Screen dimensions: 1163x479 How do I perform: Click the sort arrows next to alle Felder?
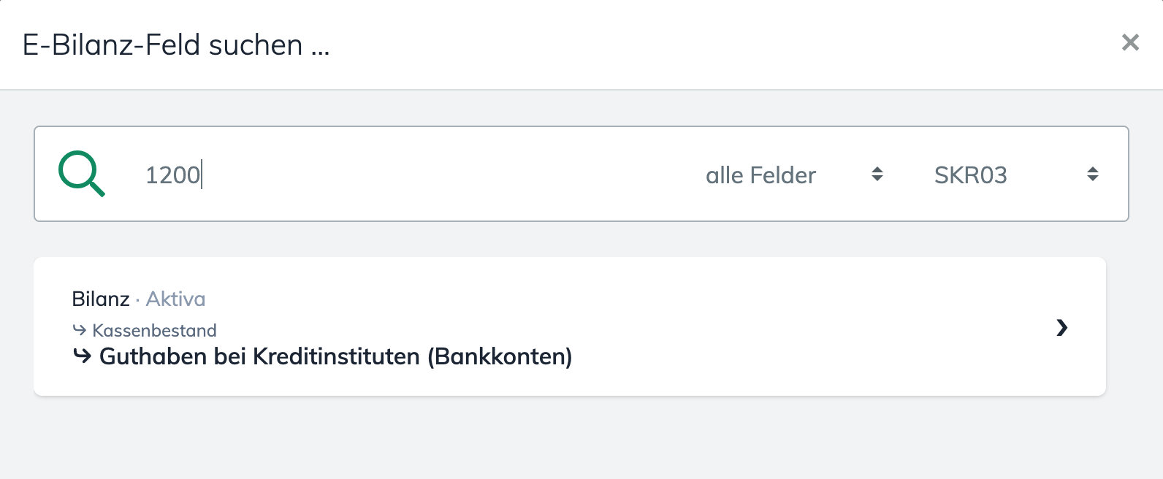tap(875, 175)
